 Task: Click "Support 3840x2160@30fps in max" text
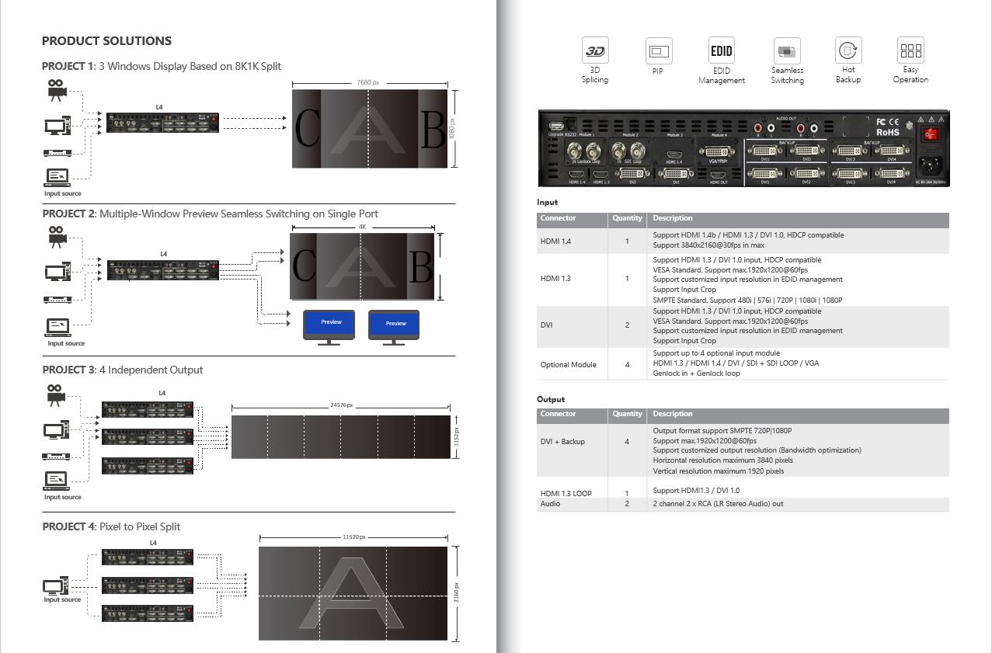coord(708,245)
